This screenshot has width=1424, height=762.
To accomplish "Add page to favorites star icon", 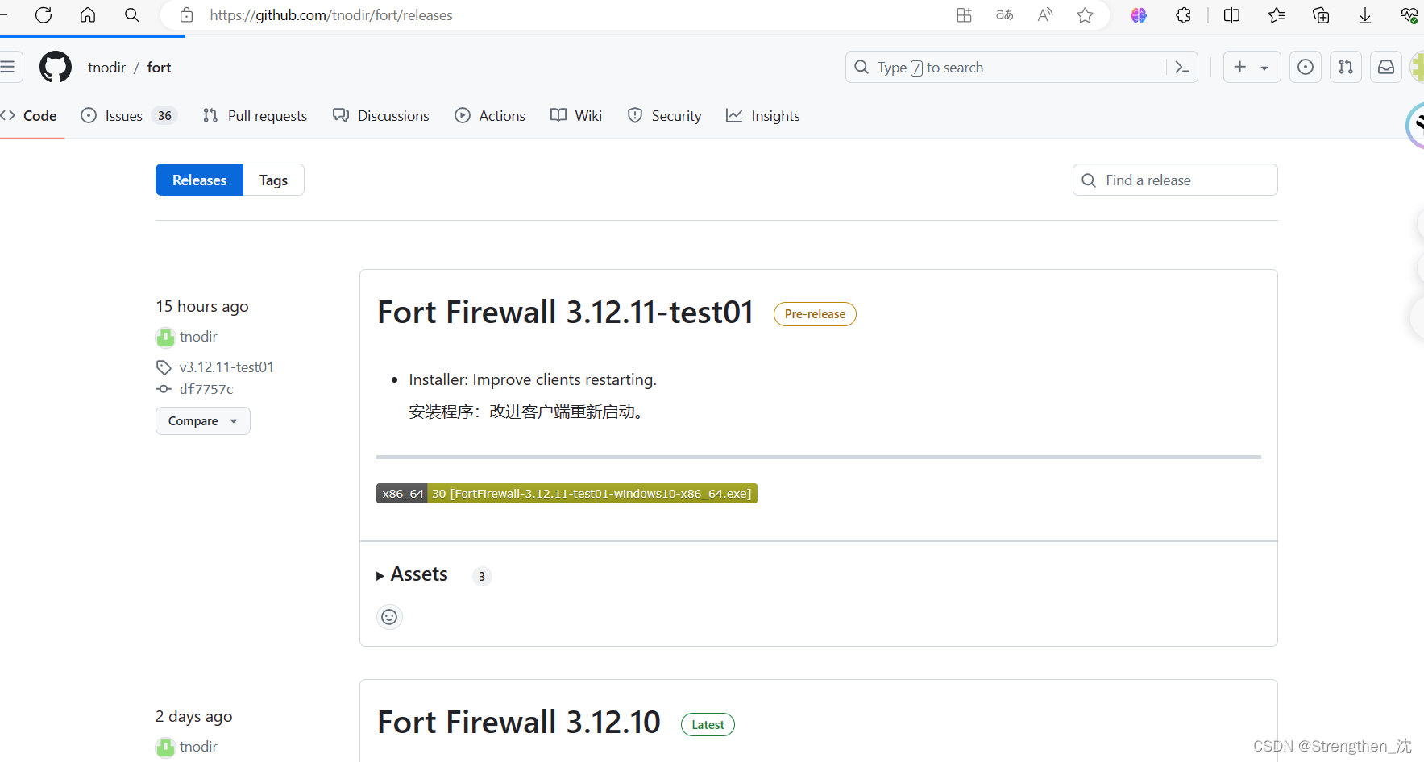I will tap(1086, 15).
